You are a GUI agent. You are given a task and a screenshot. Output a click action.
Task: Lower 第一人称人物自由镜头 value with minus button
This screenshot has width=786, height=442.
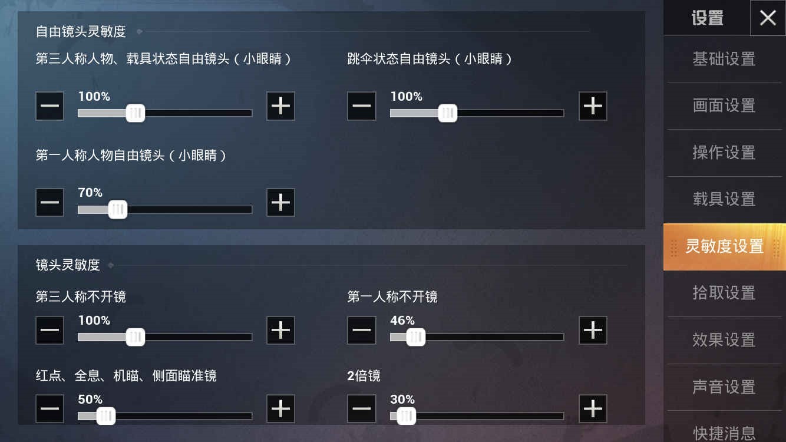[x=50, y=203]
